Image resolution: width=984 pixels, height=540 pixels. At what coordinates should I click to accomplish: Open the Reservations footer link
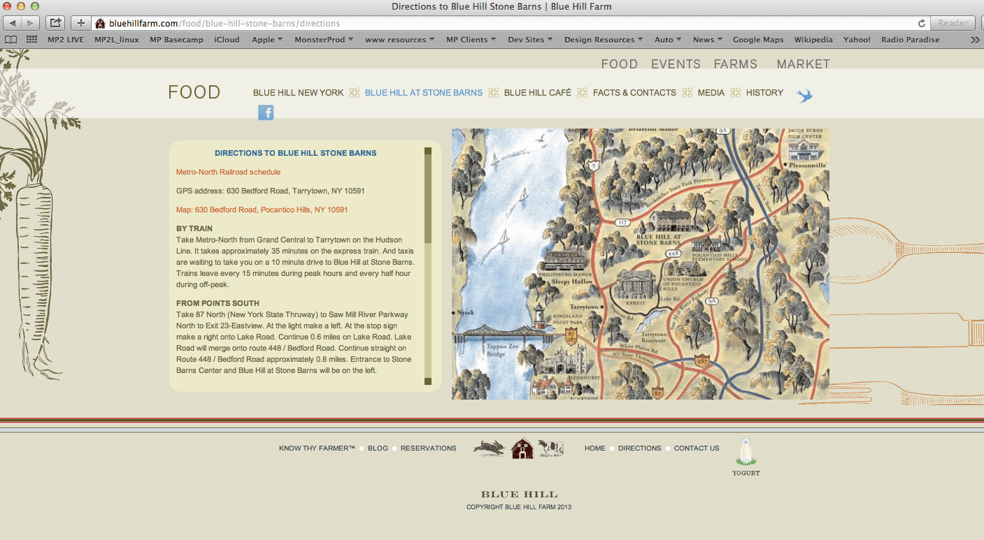[x=429, y=448]
